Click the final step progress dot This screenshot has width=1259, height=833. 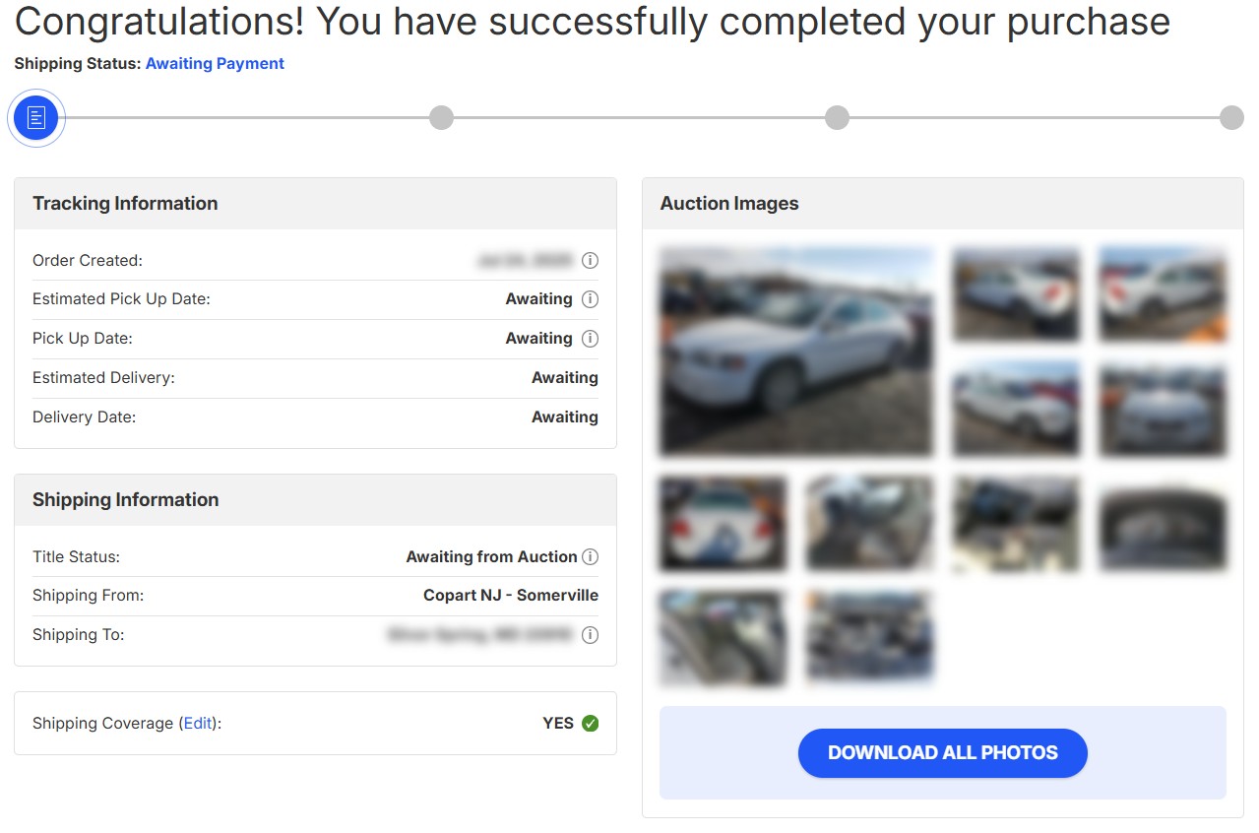click(x=1231, y=118)
